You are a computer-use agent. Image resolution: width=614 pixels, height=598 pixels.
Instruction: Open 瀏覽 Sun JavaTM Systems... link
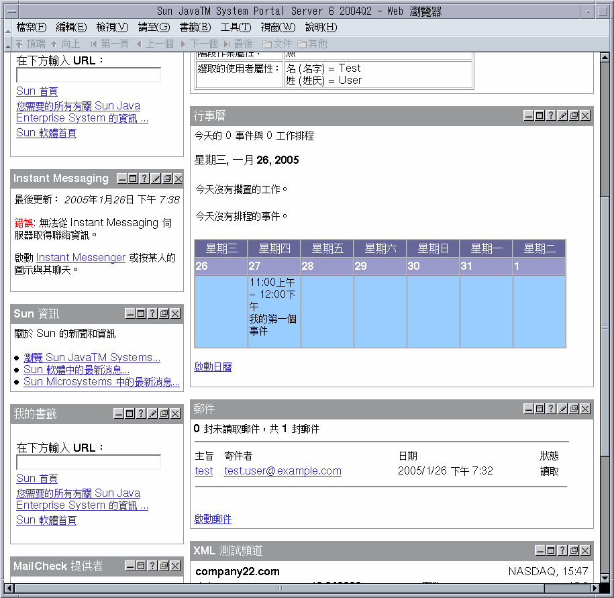pos(92,357)
